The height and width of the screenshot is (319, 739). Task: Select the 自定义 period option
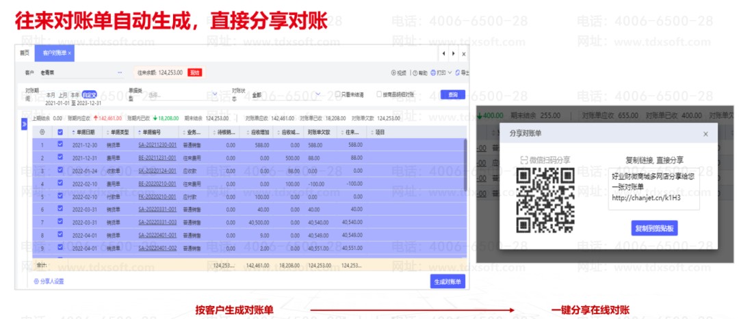click(x=90, y=95)
